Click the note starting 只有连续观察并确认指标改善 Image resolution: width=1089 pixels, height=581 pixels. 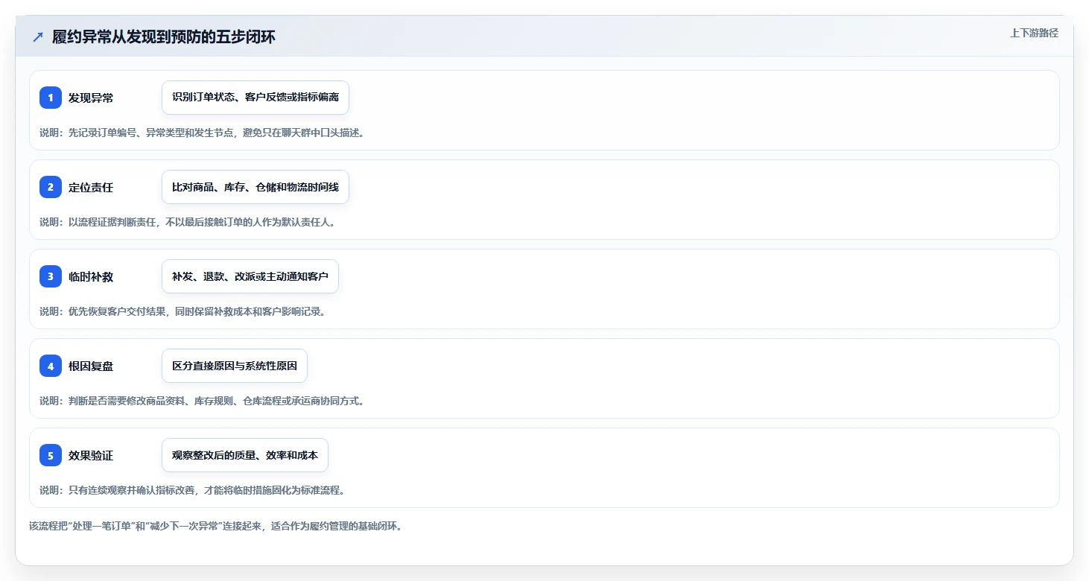[x=192, y=490]
